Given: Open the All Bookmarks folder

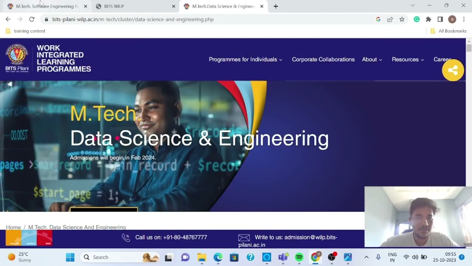Looking at the screenshot, I should point(449,31).
